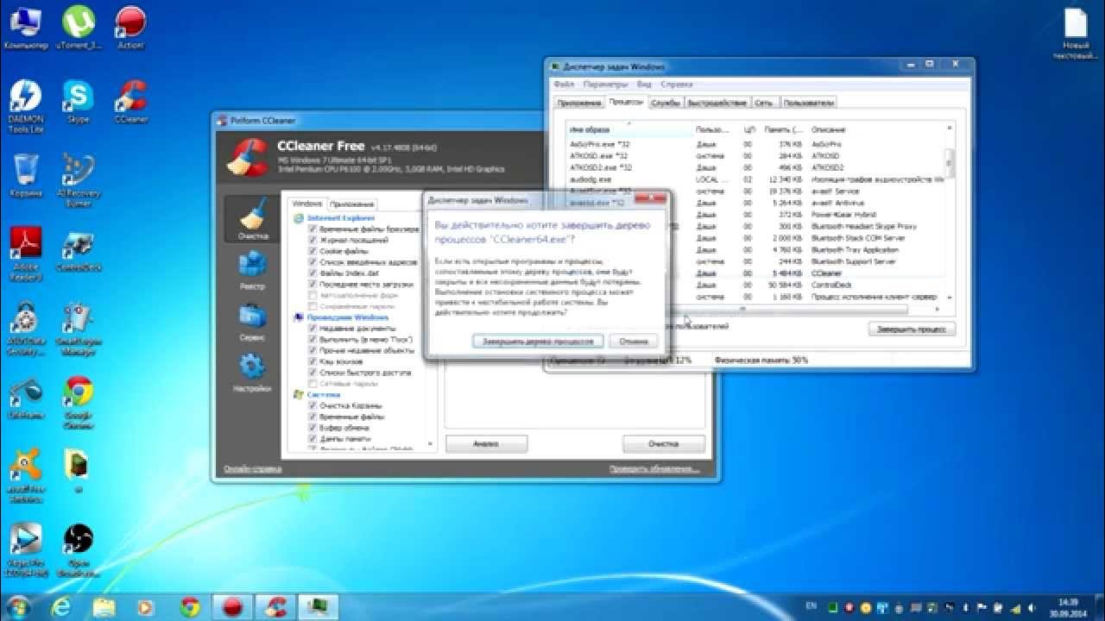Open Справка menu in Task Manager
Screen dimensions: 1105x621
pyautogui.click(x=676, y=85)
